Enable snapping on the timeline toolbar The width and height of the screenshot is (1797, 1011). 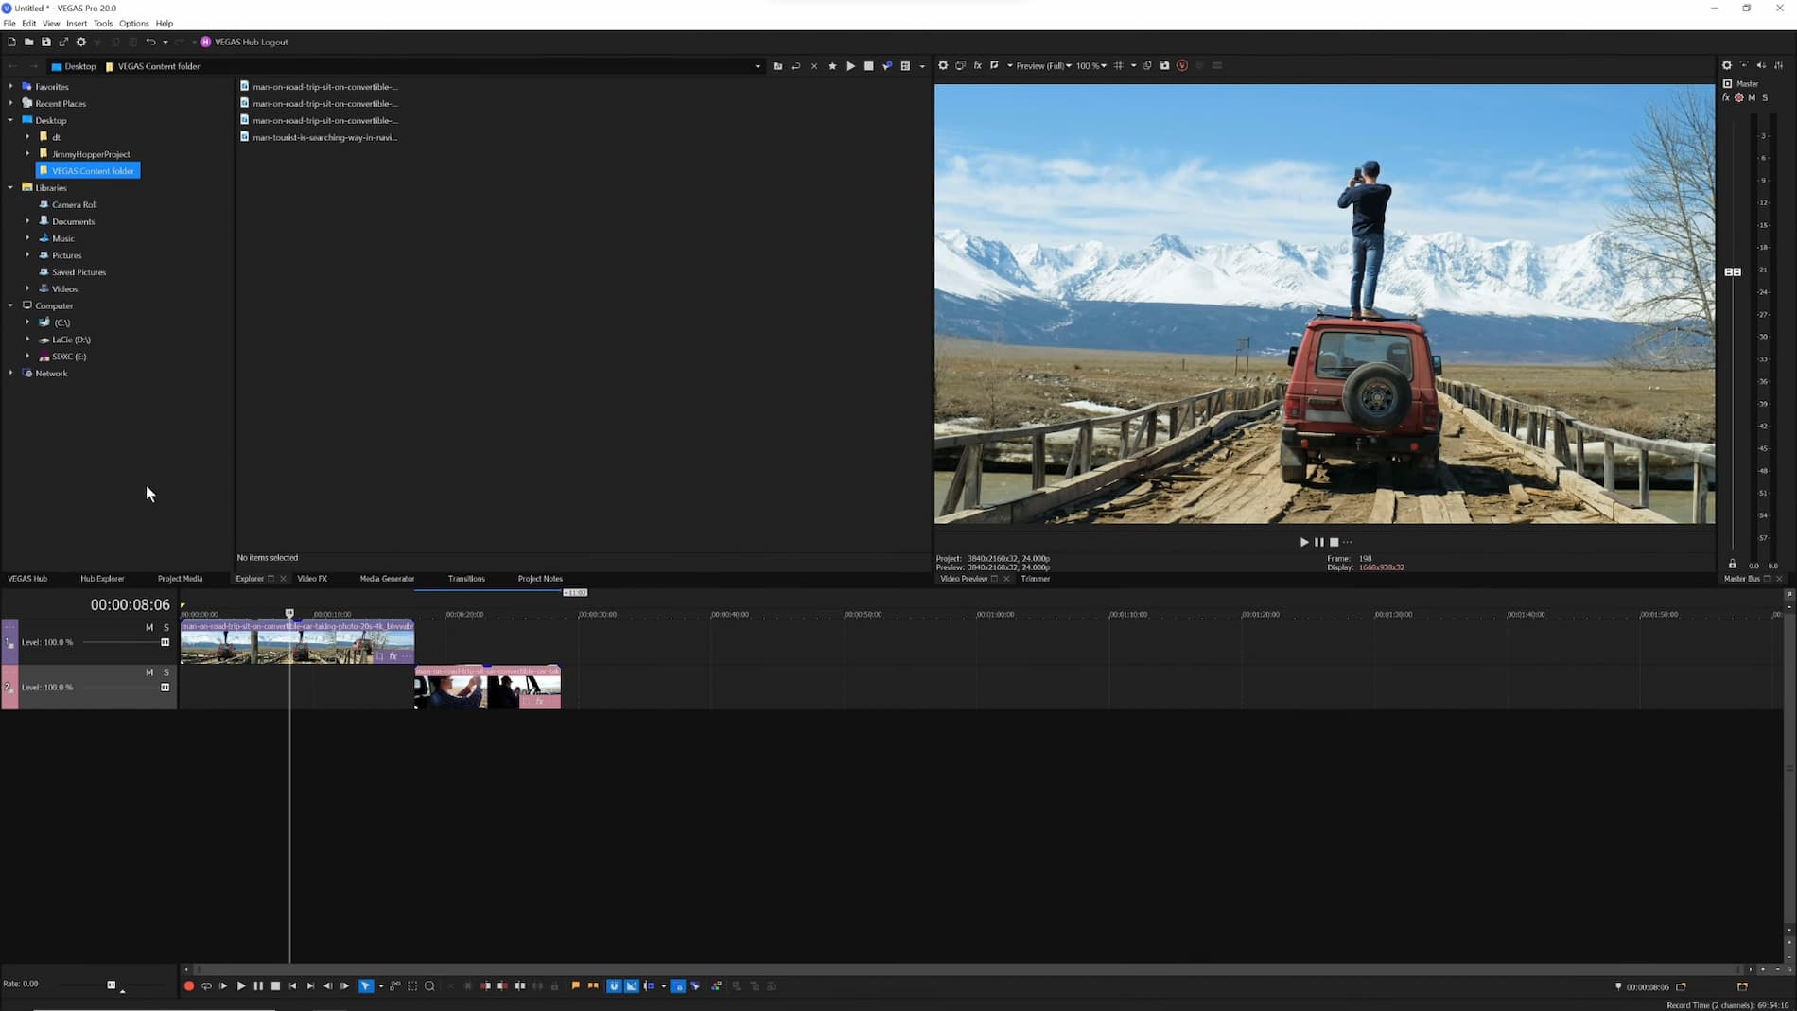pos(615,985)
